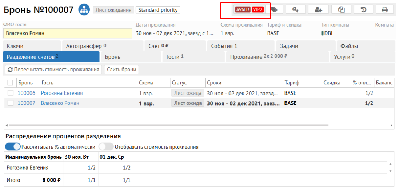
Task: Open guest link 'Власенко Роман' in table
Action: (x=60, y=103)
